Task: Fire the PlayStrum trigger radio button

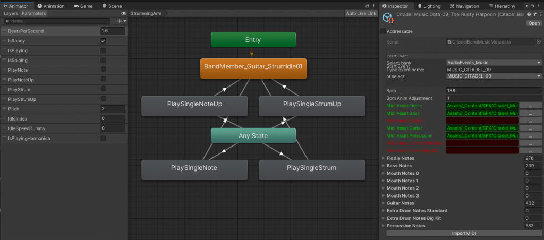Action: pos(103,89)
